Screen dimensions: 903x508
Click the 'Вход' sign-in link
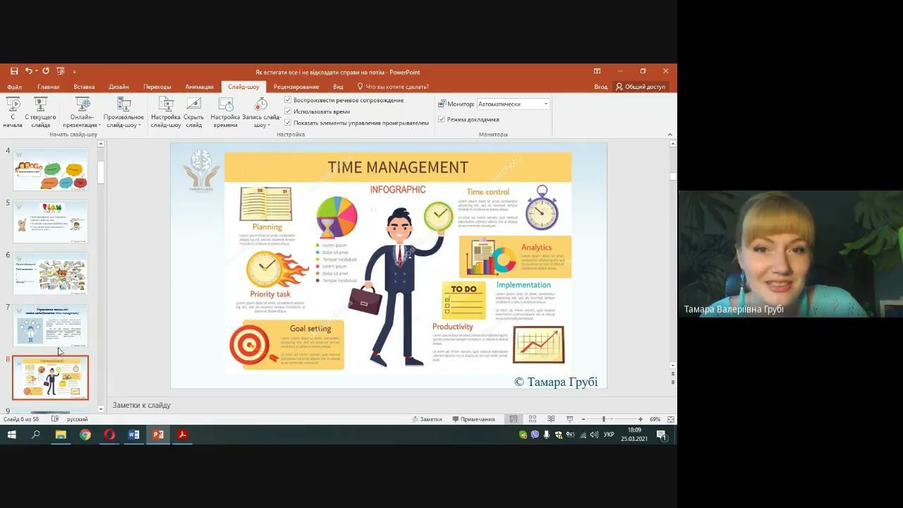pyautogui.click(x=600, y=87)
